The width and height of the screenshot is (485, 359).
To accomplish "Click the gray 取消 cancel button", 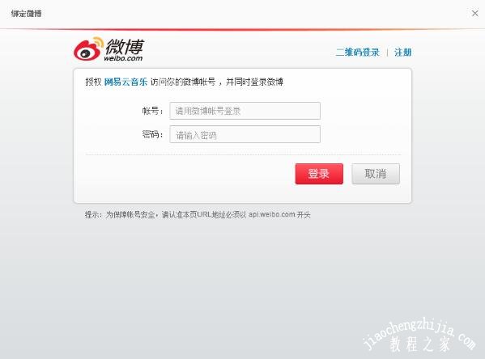I will (x=376, y=174).
